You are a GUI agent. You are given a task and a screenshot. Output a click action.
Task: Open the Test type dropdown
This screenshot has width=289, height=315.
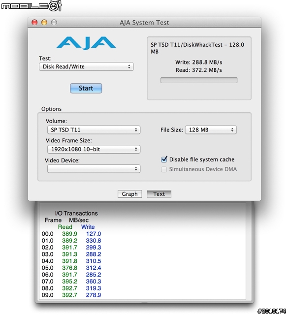pos(86,66)
